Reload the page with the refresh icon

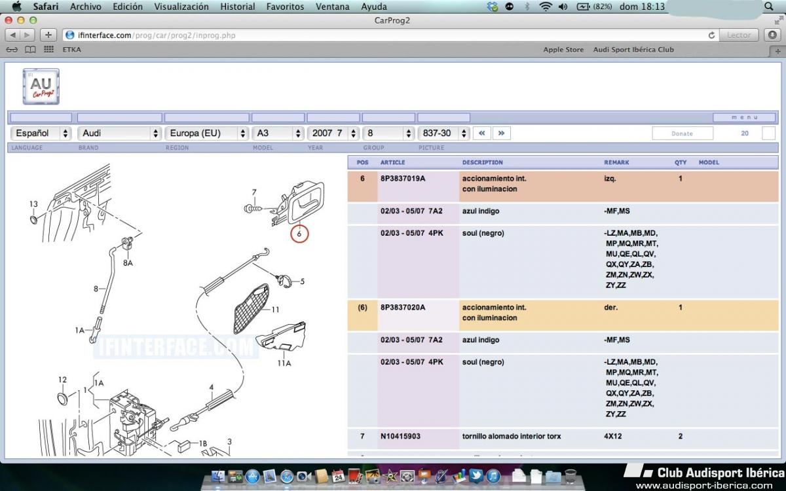pos(711,35)
